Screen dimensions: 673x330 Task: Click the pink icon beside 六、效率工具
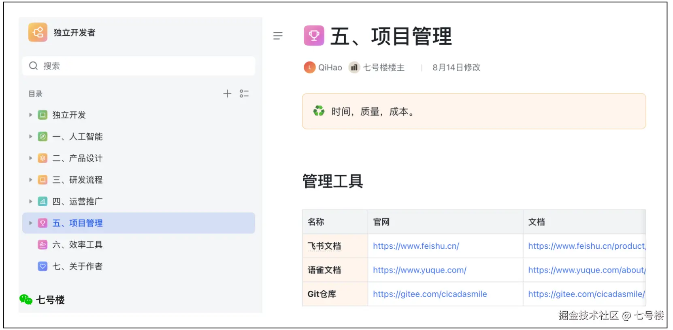pos(43,245)
